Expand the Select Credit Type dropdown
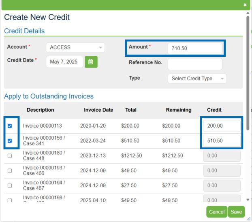This screenshot has width=252, height=222. 197,79
